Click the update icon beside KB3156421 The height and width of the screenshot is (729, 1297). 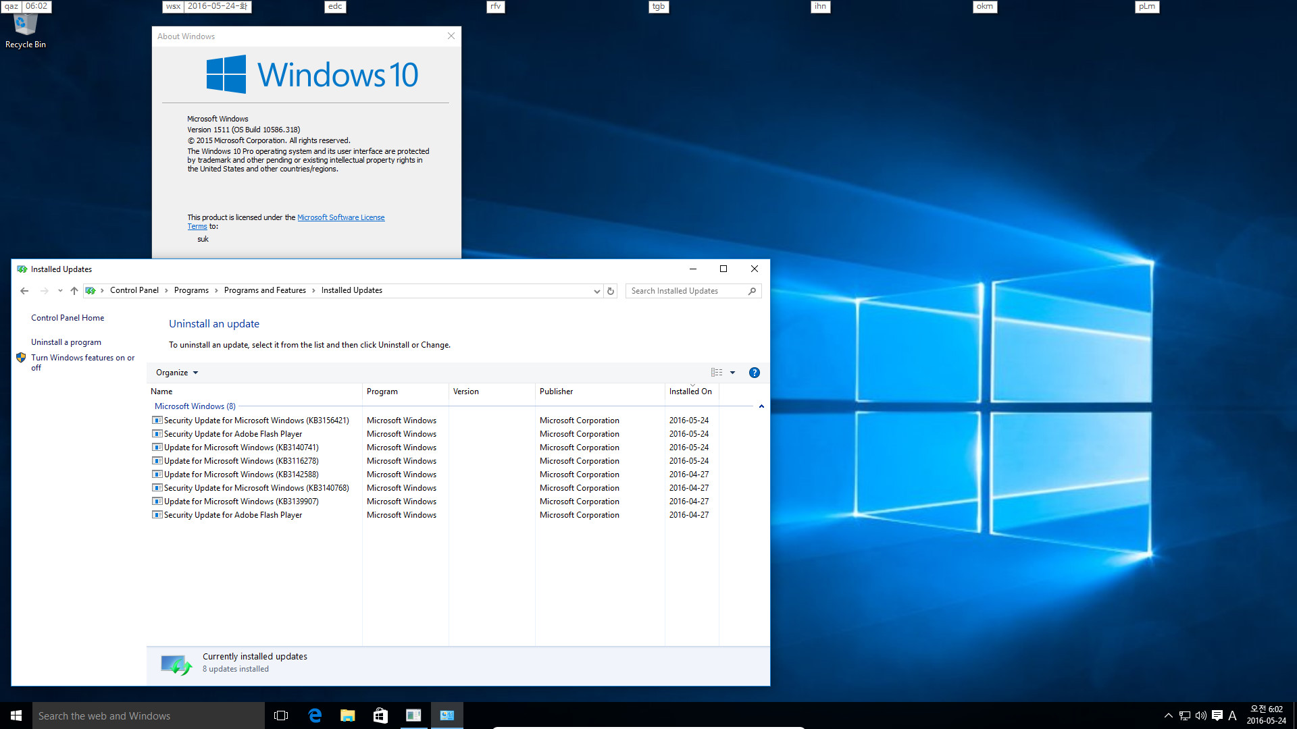coord(157,421)
